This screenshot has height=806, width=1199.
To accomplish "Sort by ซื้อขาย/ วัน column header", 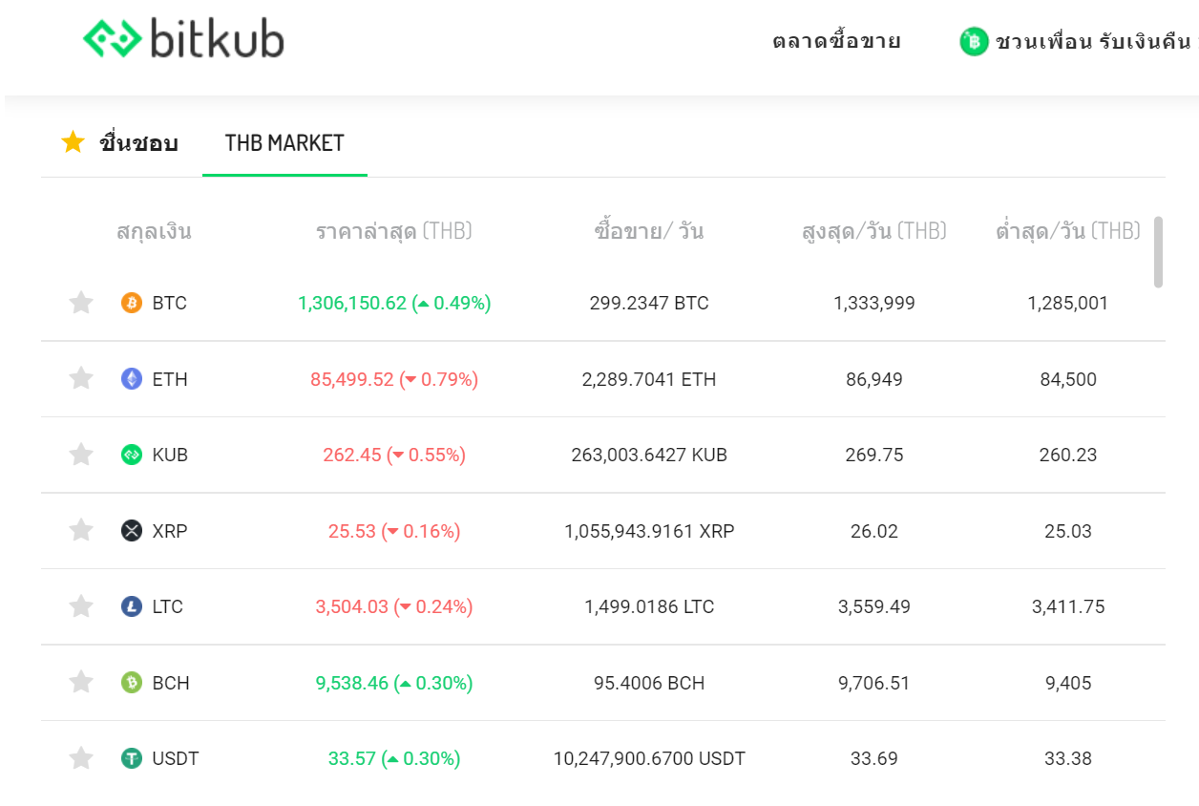I will click(649, 231).
